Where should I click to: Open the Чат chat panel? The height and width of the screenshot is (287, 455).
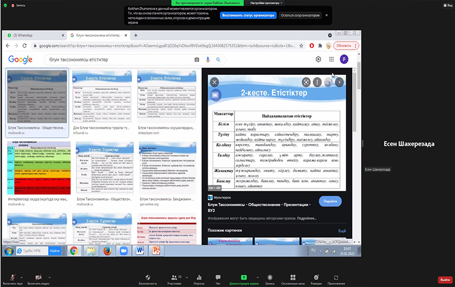[x=218, y=279]
